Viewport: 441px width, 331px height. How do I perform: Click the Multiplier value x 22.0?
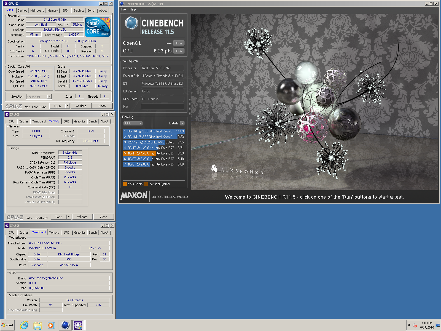[39, 76]
